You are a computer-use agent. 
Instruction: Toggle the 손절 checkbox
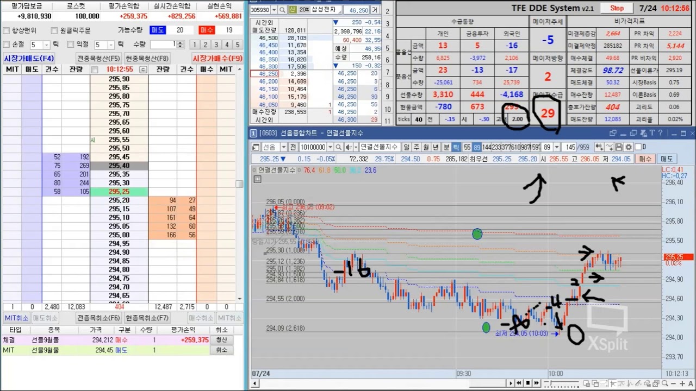click(6, 45)
